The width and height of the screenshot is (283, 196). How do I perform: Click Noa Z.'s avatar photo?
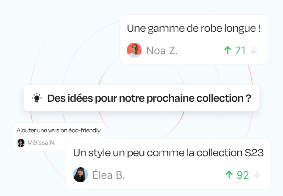pyautogui.click(x=134, y=50)
